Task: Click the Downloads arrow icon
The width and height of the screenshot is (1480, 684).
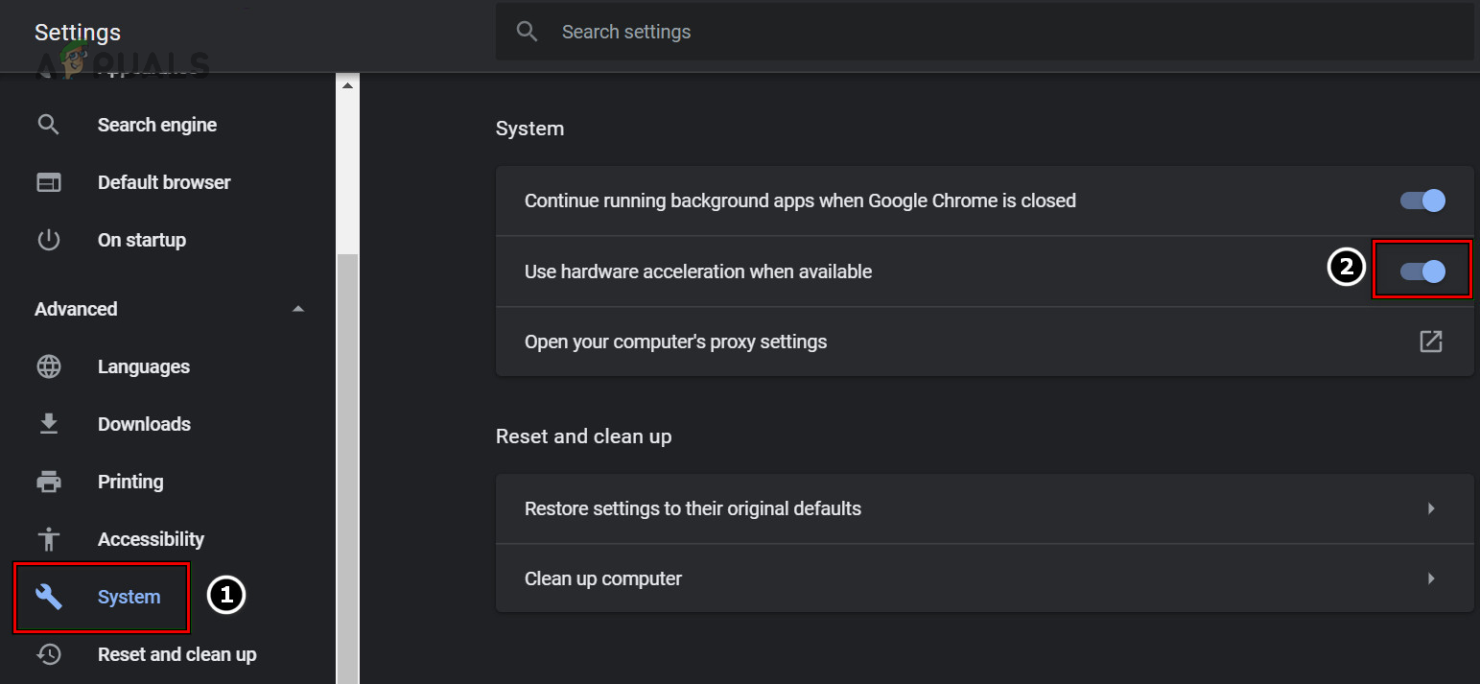Action: click(x=48, y=424)
